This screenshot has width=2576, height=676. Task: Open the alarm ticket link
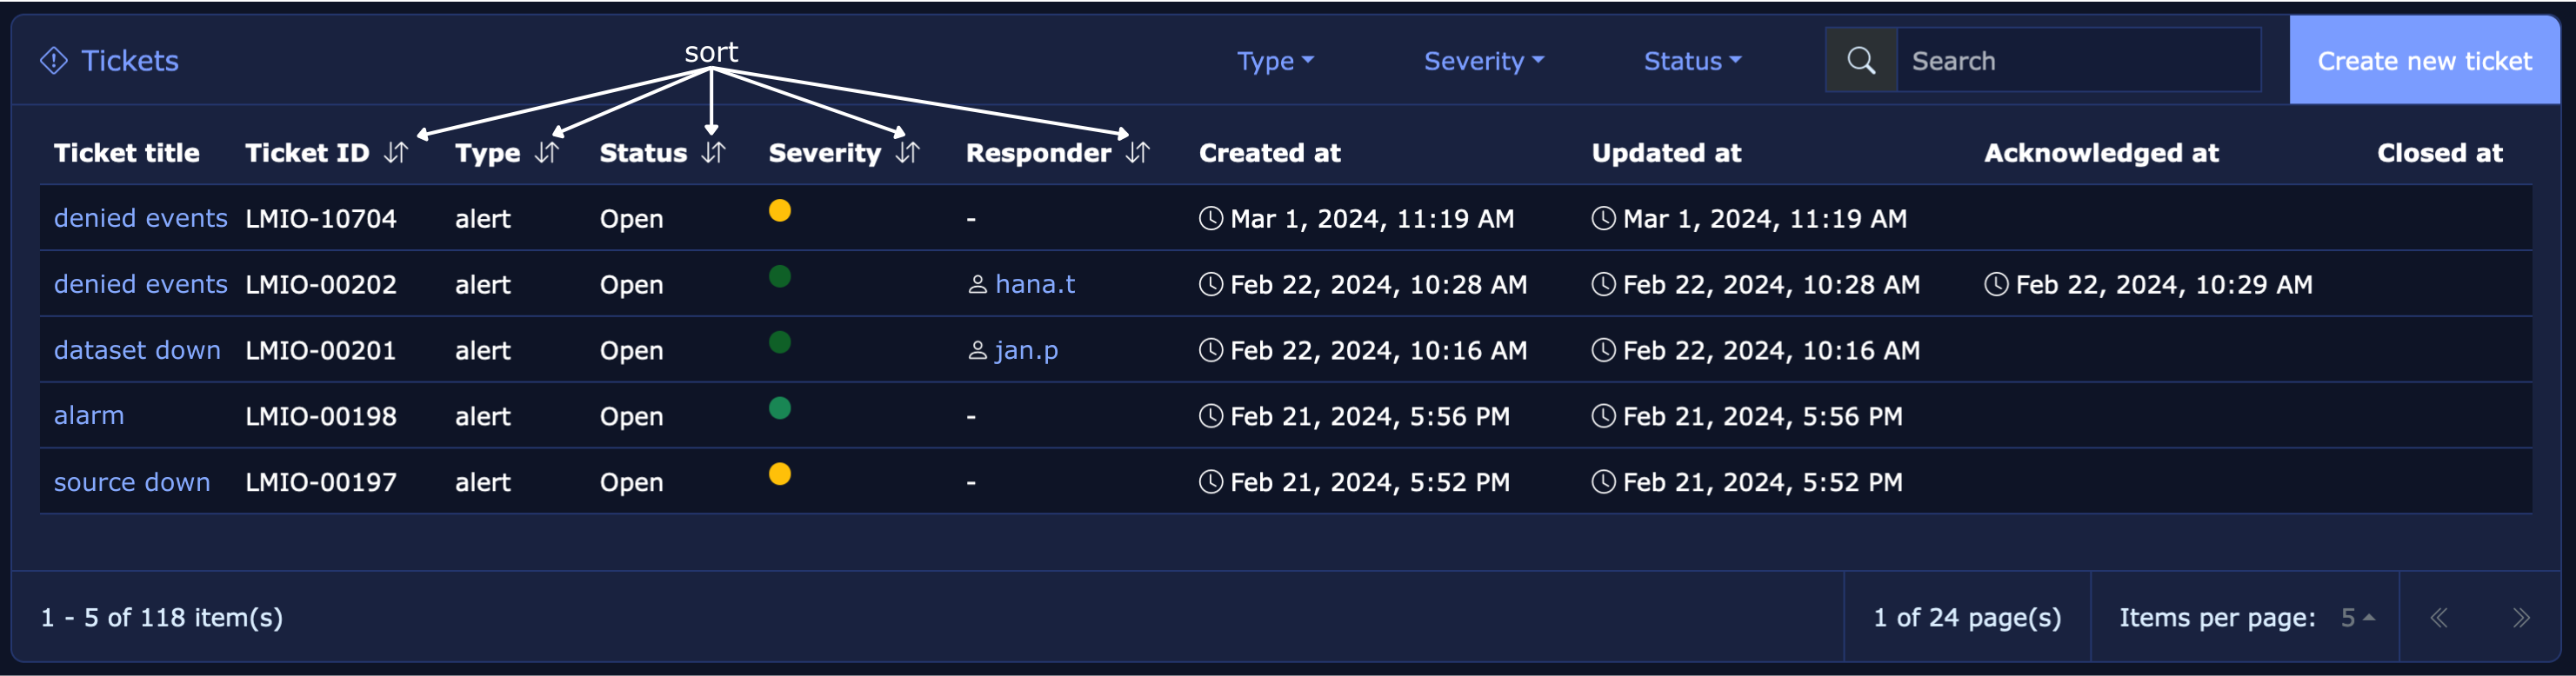(89, 415)
